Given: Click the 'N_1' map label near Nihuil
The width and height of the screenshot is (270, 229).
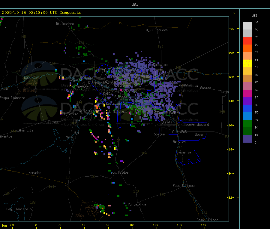Looking at the screenshot, I should click(76, 133).
